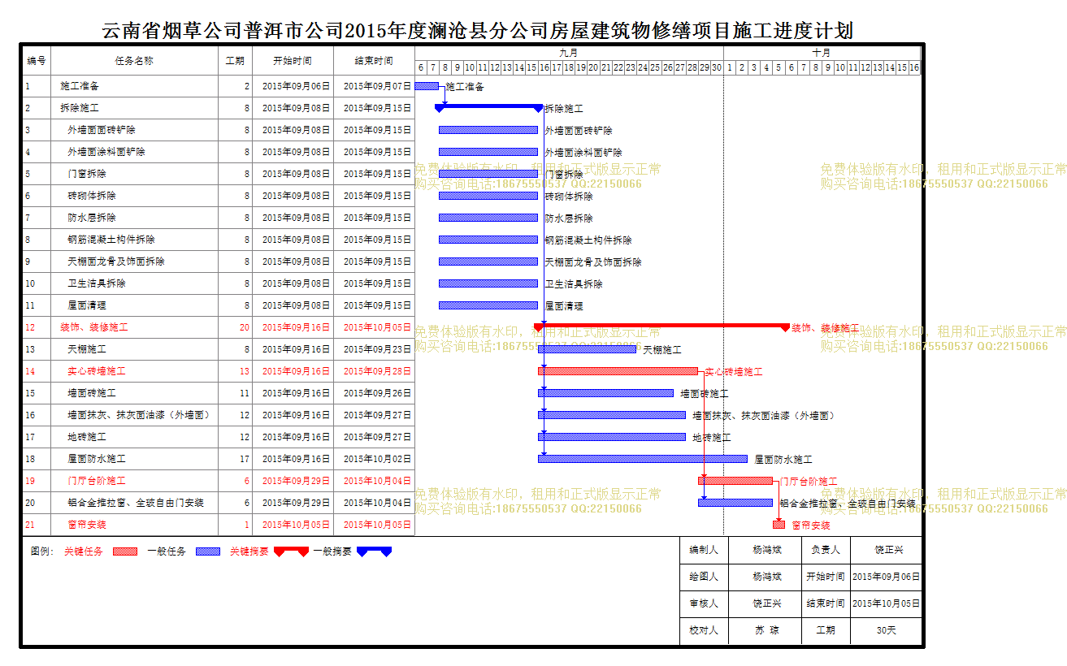Click the 任务名称 column header
Image resolution: width=1067 pixels, height=666 pixels.
[x=135, y=61]
